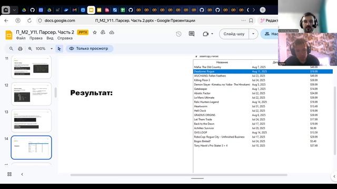Open the Slideshow options dropdown arrow

coord(253,34)
